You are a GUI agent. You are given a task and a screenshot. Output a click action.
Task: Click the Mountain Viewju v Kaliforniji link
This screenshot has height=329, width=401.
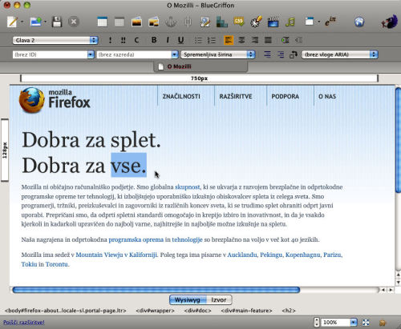pos(116,255)
